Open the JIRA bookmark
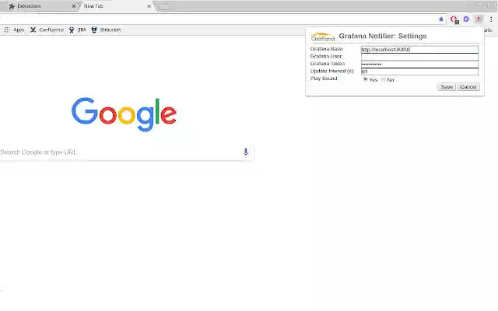498x311 pixels. (78, 30)
